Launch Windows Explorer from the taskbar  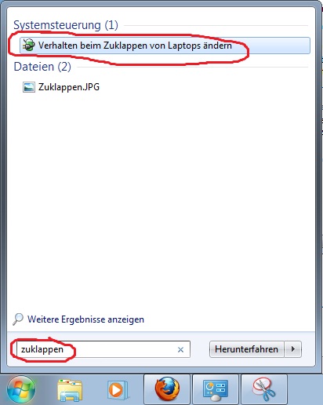pyautogui.click(x=70, y=390)
